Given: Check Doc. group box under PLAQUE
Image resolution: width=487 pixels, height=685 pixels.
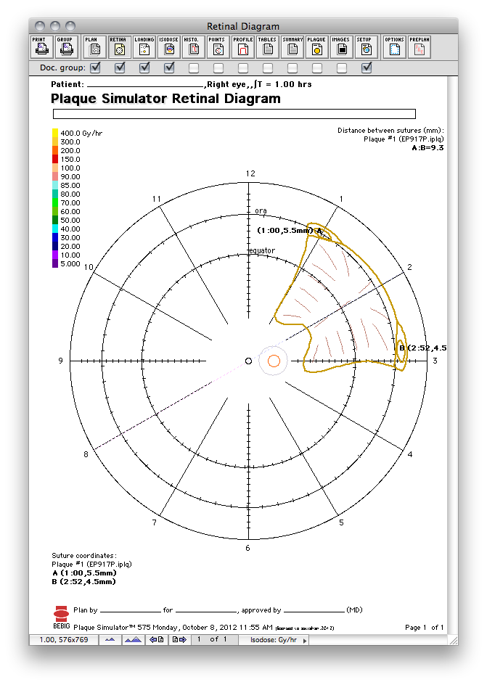Looking at the screenshot, I should pos(317,68).
